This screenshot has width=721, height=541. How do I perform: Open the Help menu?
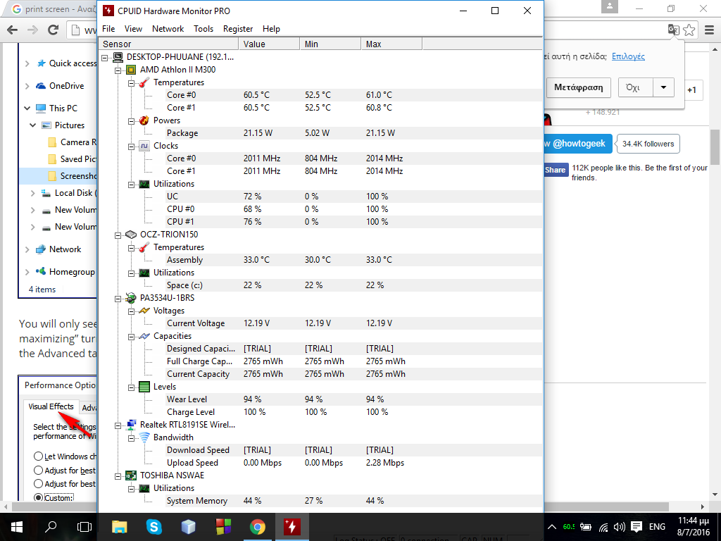click(x=271, y=28)
